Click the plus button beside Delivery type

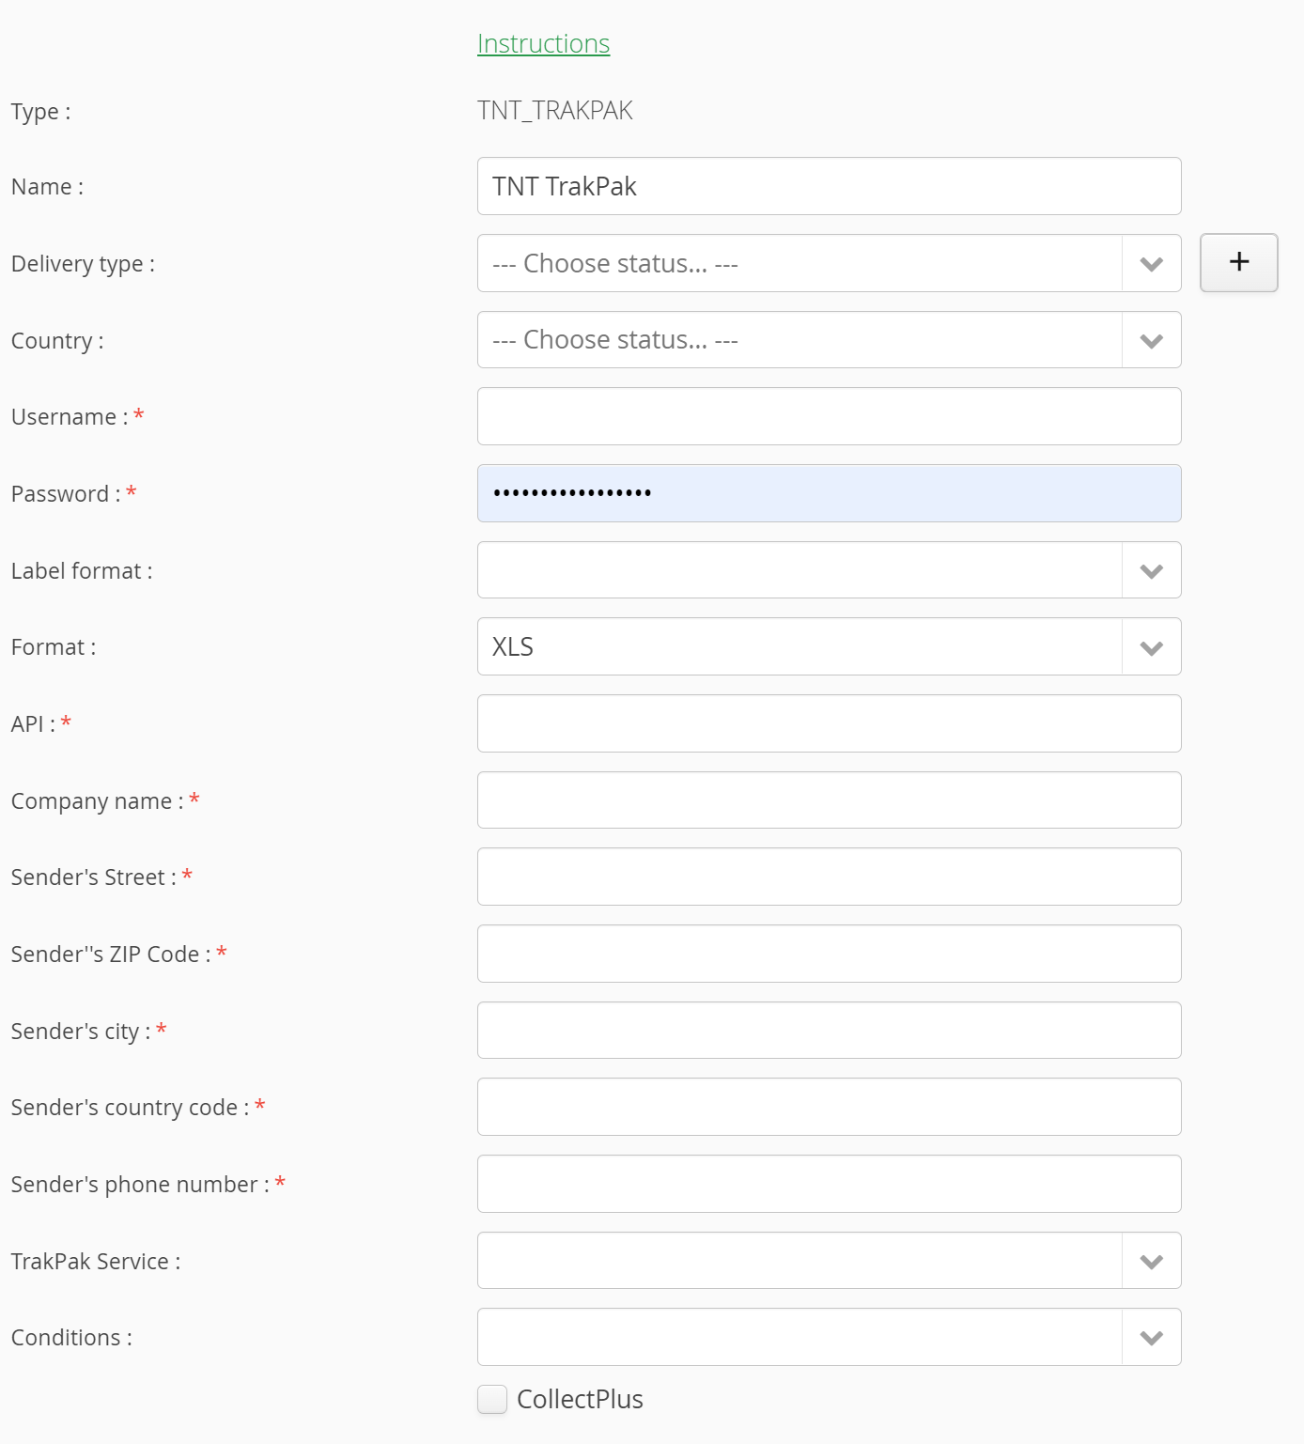coord(1238,262)
